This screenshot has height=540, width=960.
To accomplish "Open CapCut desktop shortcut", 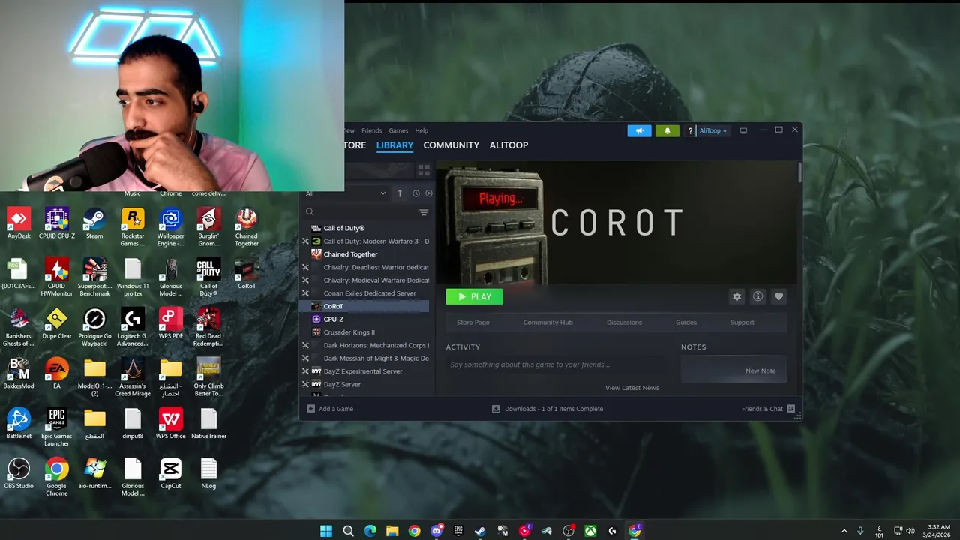I will 170,473.
